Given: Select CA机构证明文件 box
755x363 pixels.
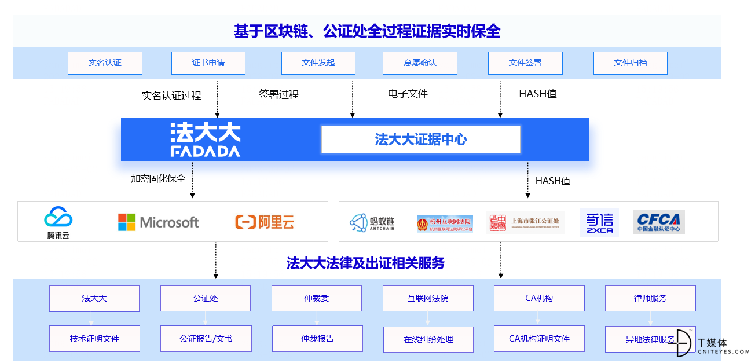Looking at the screenshot, I should click(x=539, y=339).
